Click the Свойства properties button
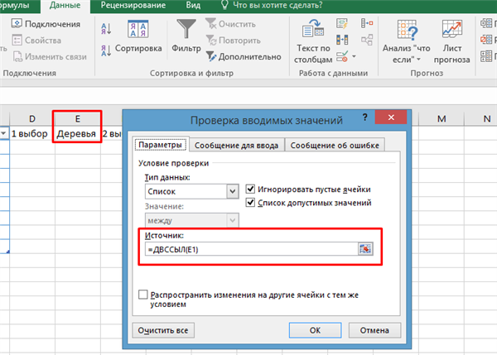This screenshot has width=497, height=355. (x=36, y=41)
